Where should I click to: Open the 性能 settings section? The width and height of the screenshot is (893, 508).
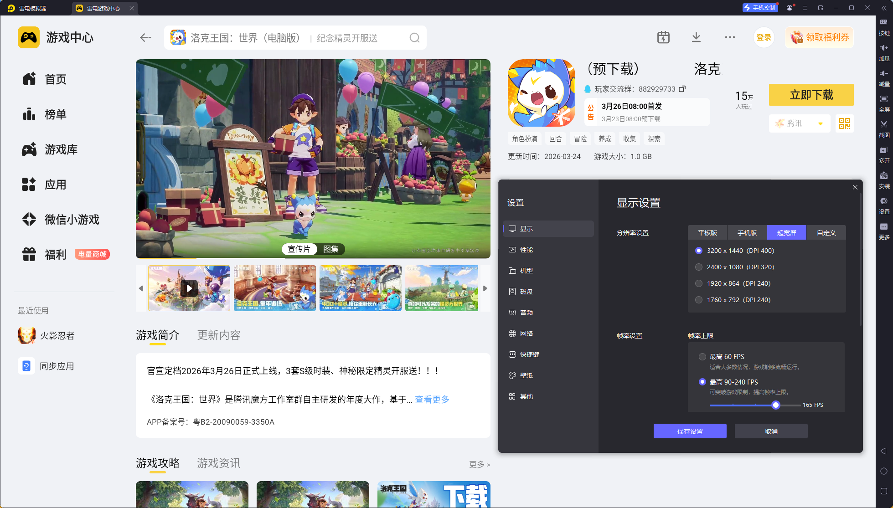[526, 250]
